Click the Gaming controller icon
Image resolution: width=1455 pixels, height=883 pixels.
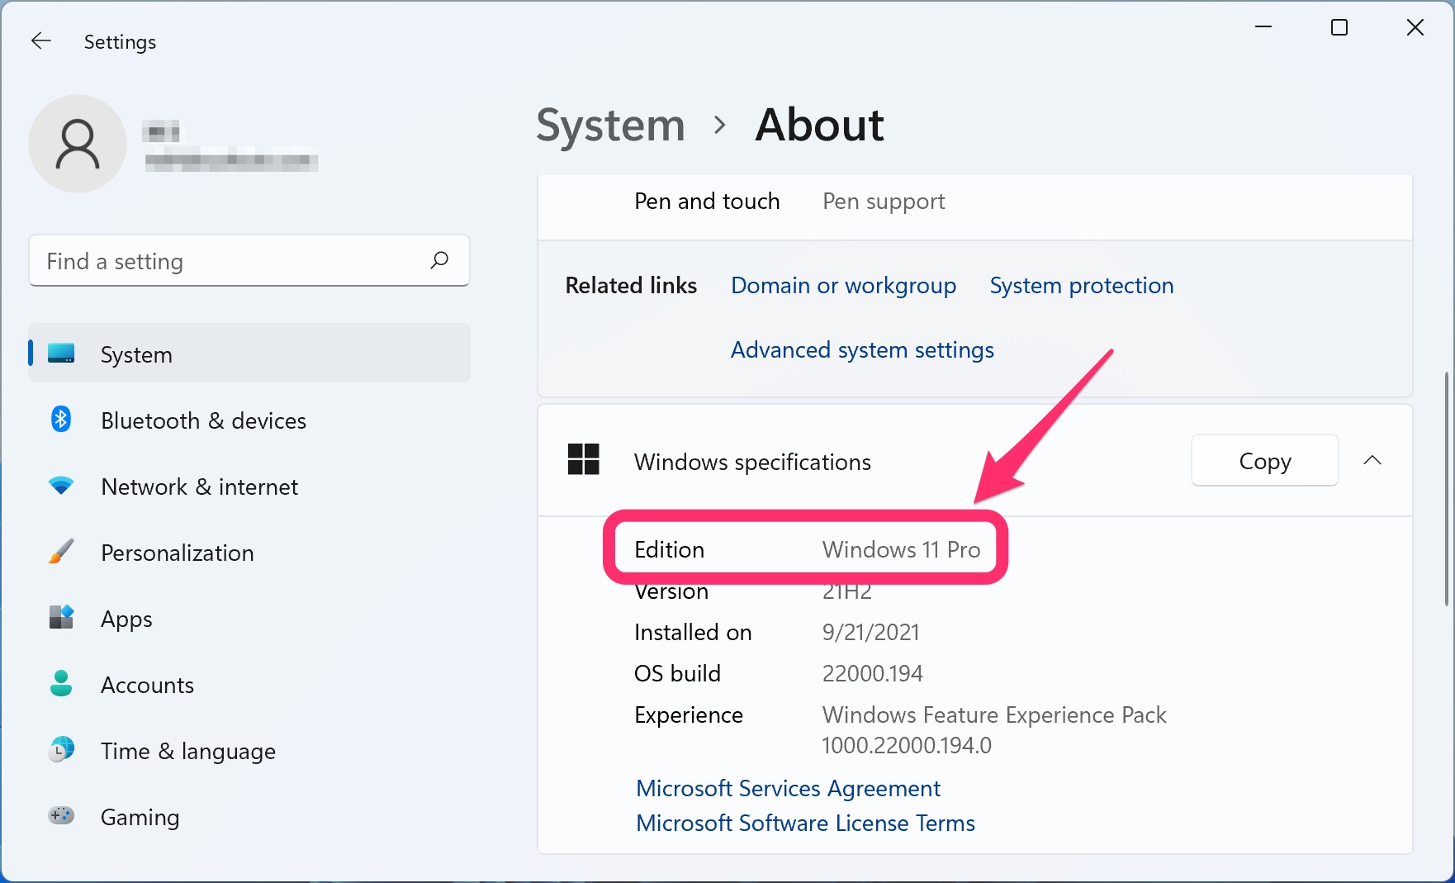point(61,816)
